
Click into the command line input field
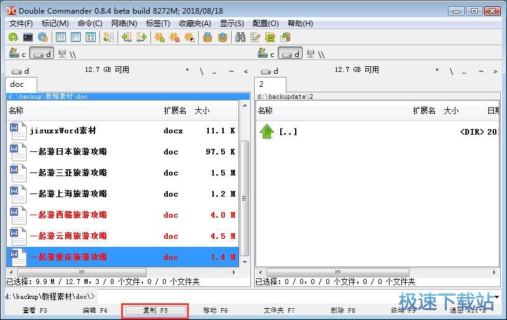pyautogui.click(x=295, y=296)
